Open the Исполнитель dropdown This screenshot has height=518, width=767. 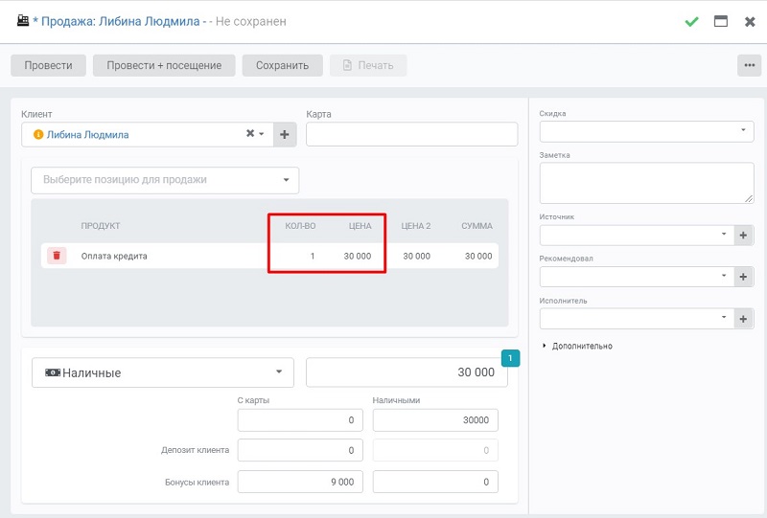(x=637, y=319)
